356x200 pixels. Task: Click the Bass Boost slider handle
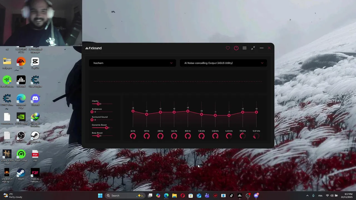click(x=98, y=136)
